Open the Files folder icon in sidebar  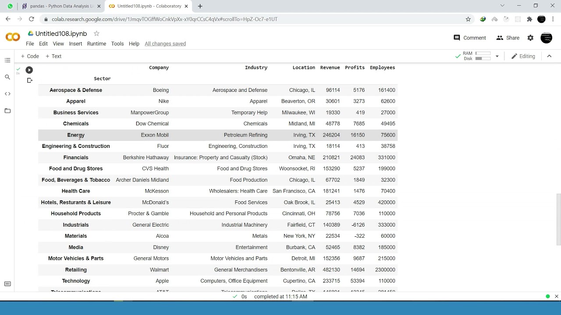pos(7,111)
